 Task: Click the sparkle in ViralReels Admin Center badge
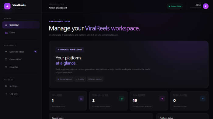click(x=58, y=50)
